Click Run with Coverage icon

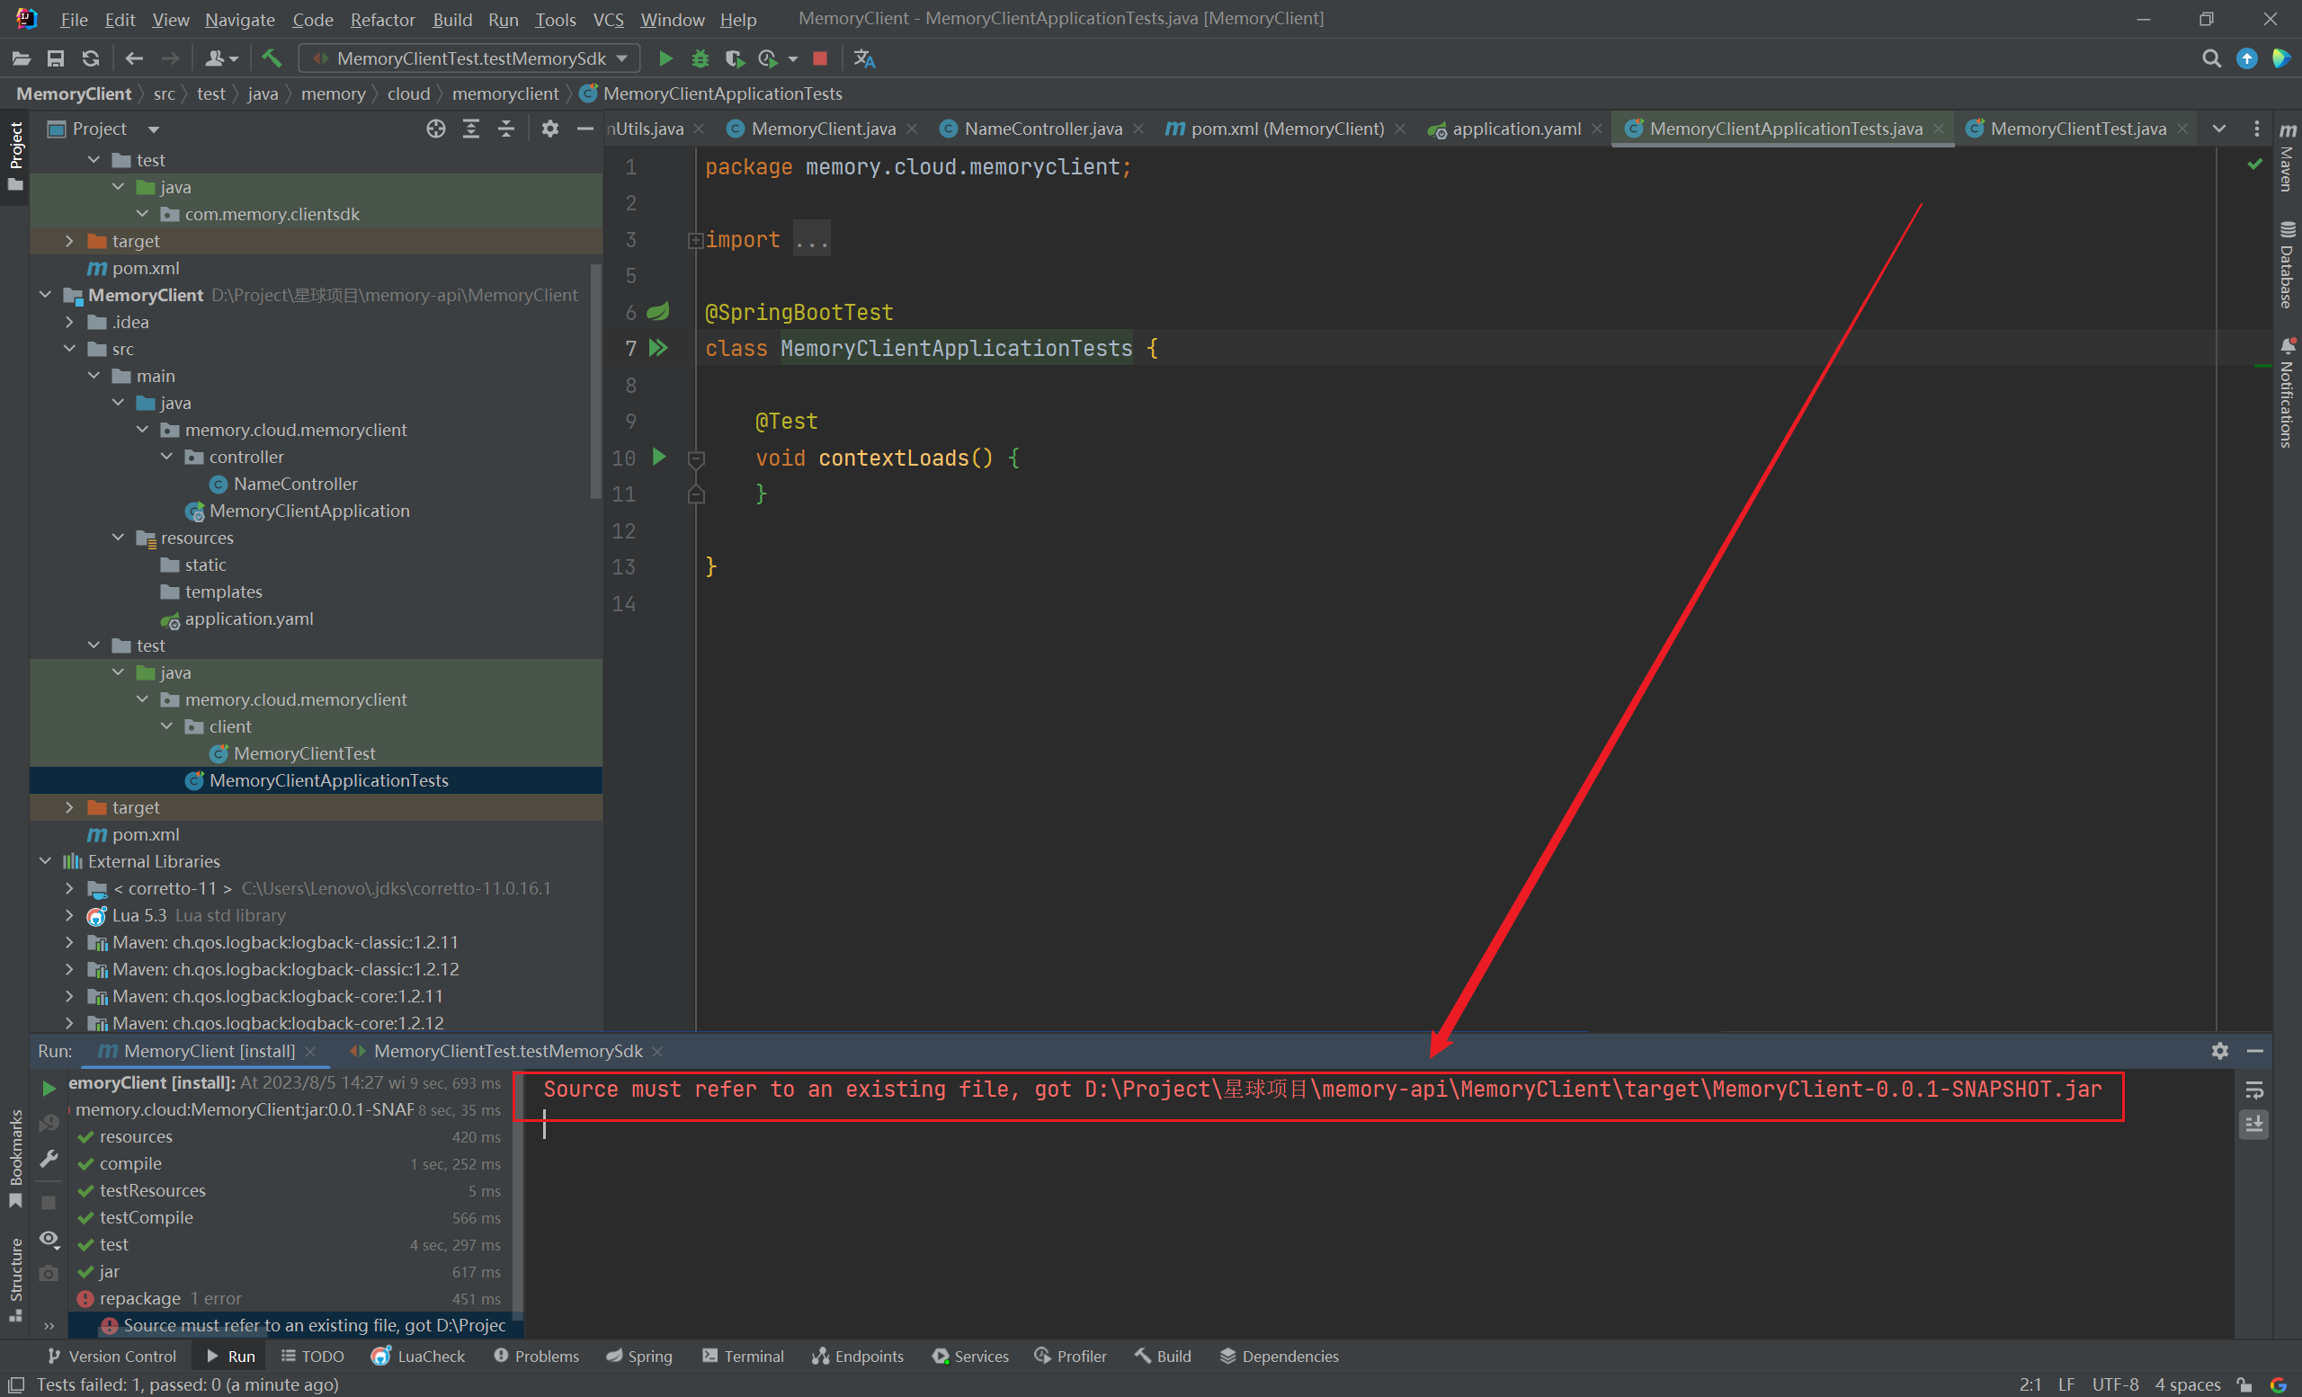[x=735, y=58]
